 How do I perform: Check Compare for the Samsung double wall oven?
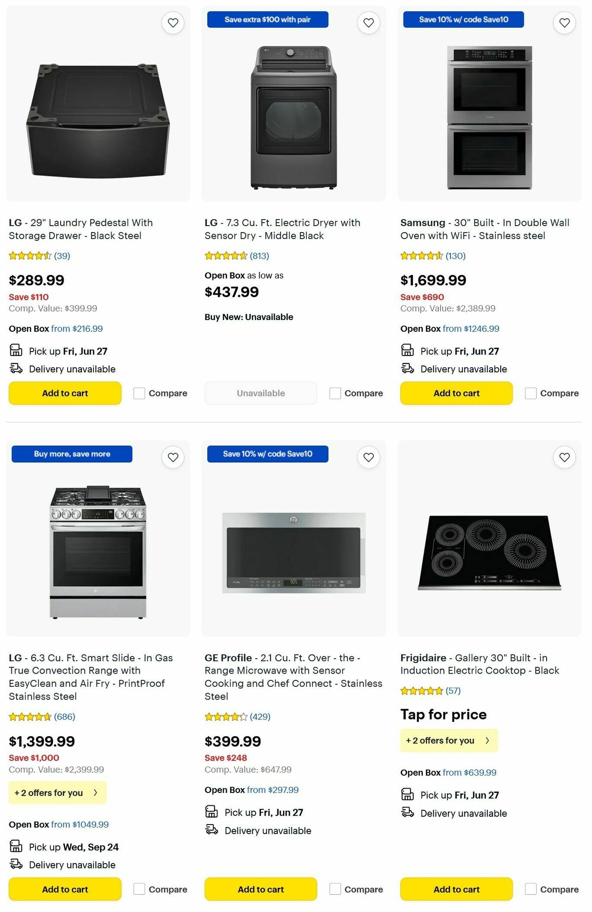(x=531, y=393)
